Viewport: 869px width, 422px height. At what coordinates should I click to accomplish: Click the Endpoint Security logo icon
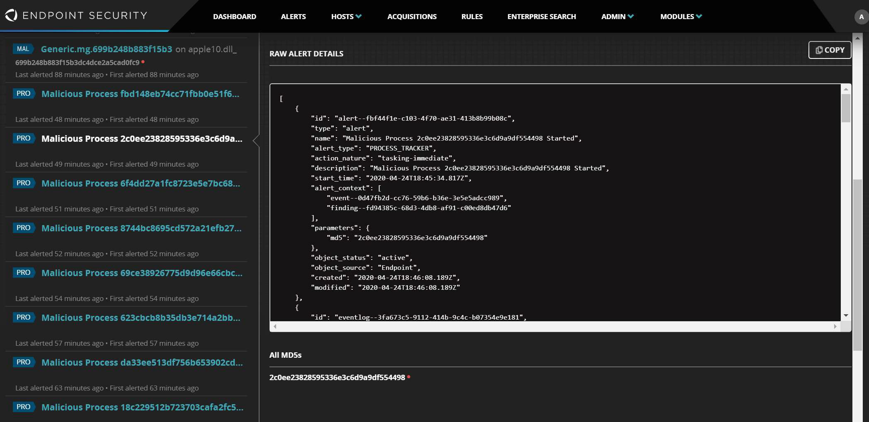click(11, 15)
